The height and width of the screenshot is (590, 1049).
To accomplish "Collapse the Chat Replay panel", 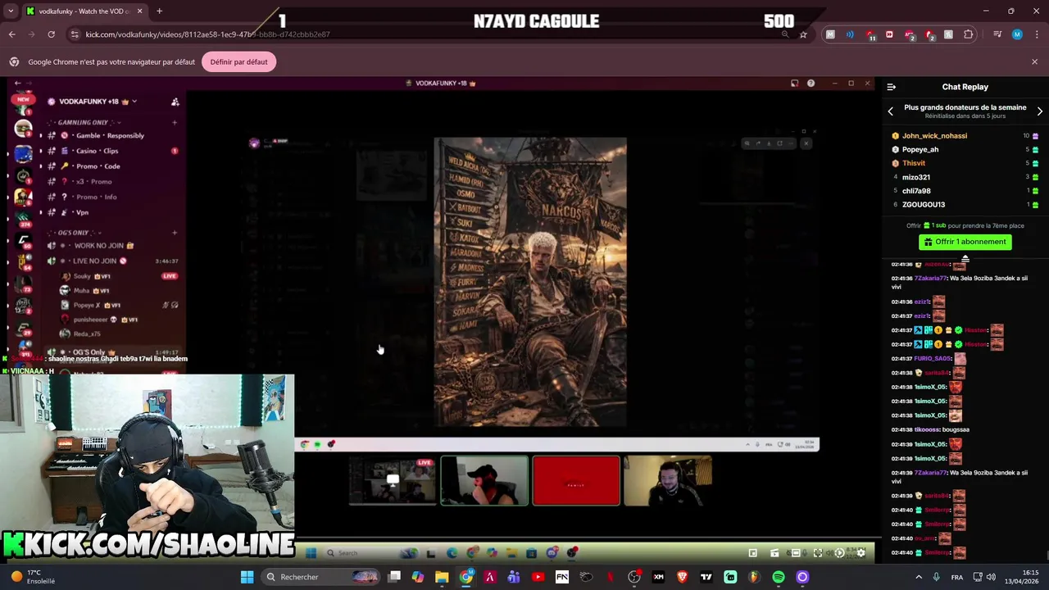I will coord(892,87).
